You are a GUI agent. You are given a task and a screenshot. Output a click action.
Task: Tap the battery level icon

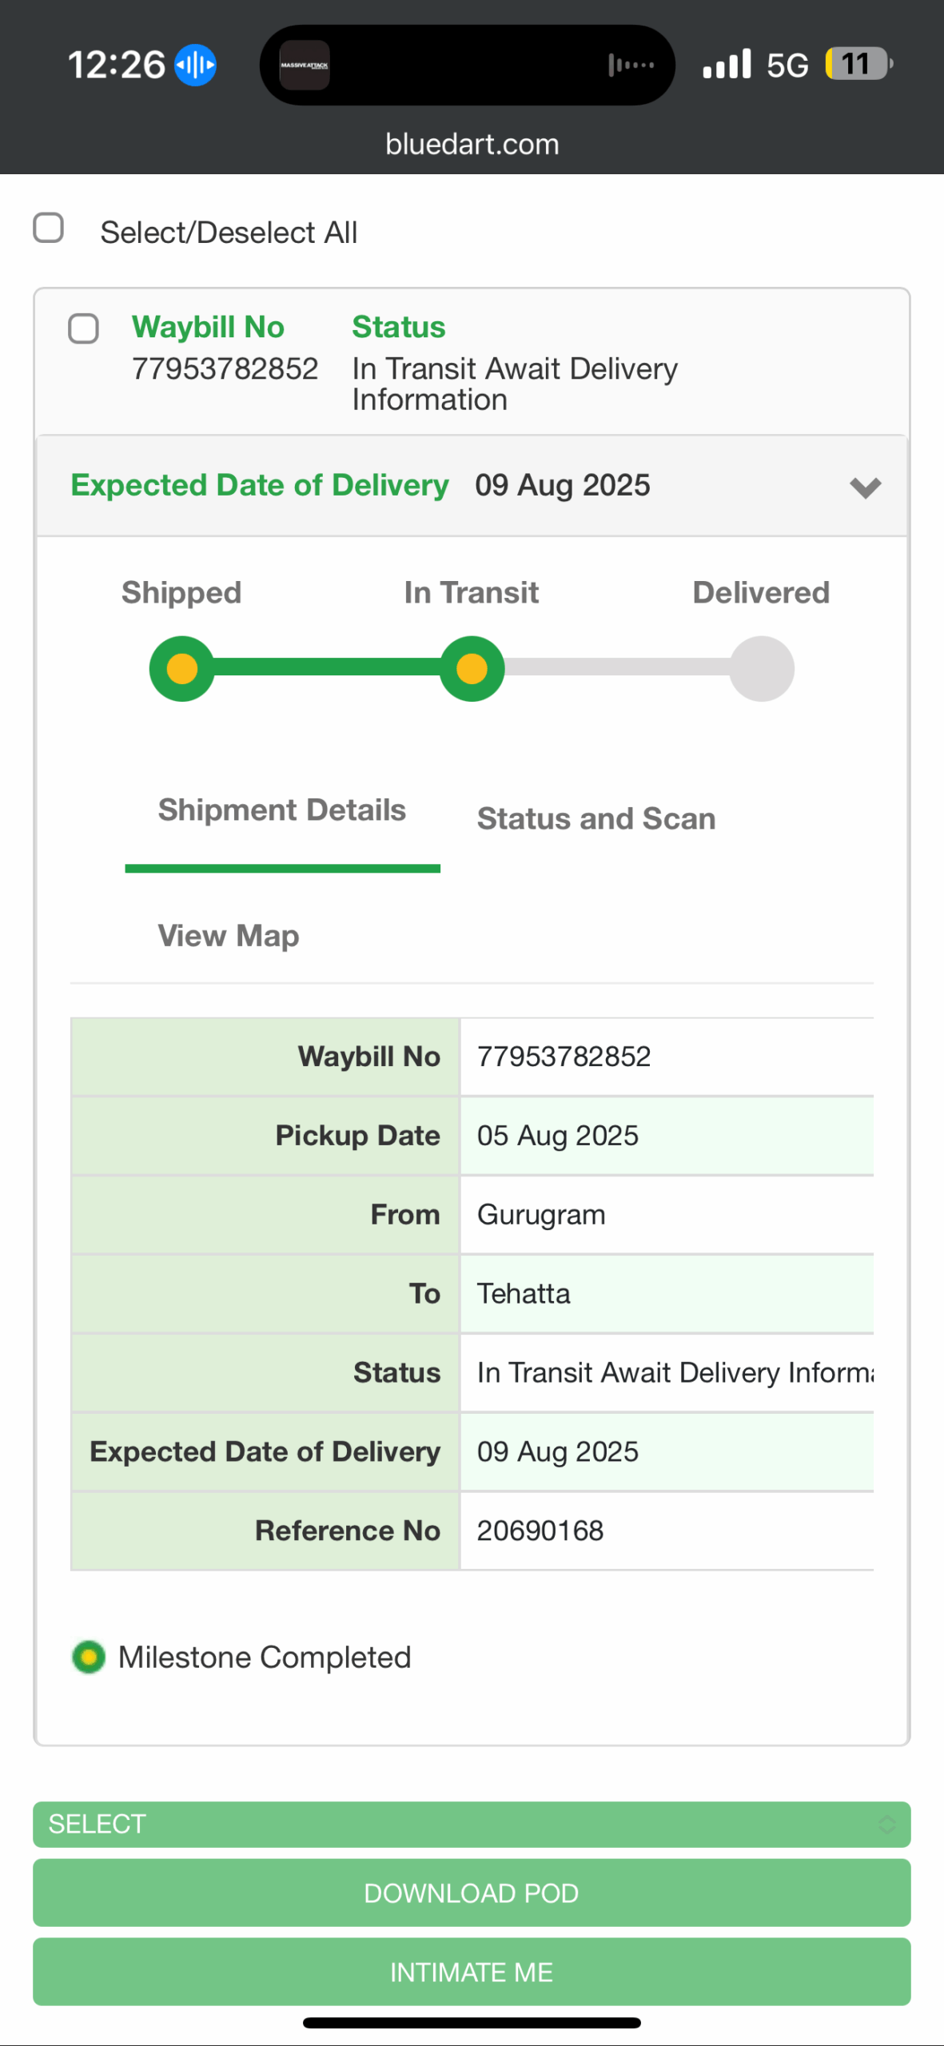(858, 64)
